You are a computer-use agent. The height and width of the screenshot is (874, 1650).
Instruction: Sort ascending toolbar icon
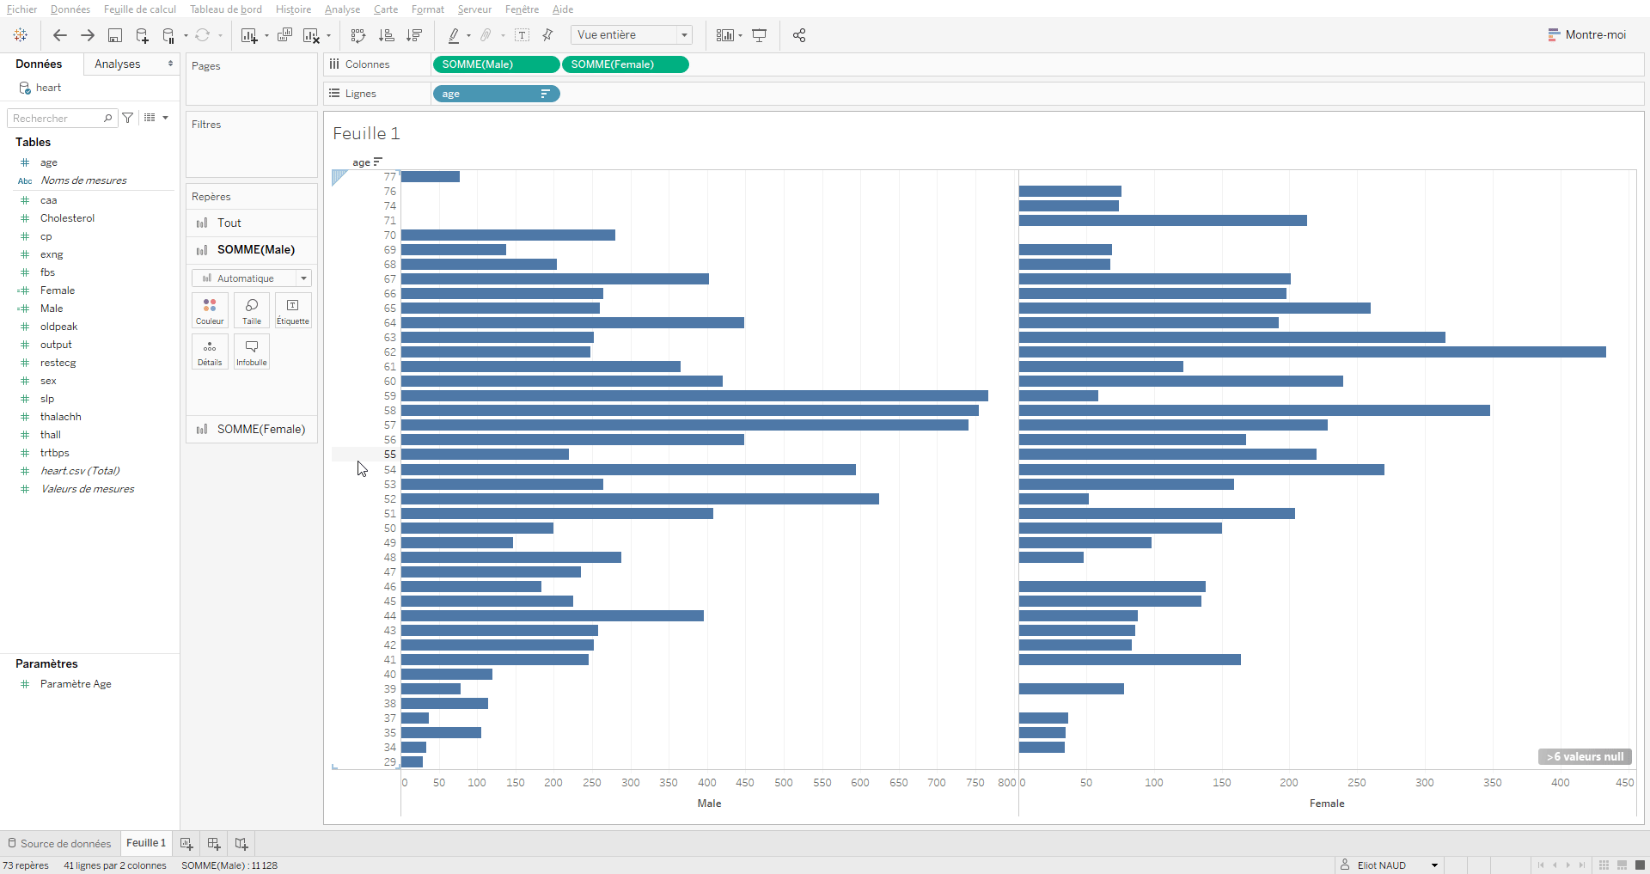pyautogui.click(x=387, y=35)
